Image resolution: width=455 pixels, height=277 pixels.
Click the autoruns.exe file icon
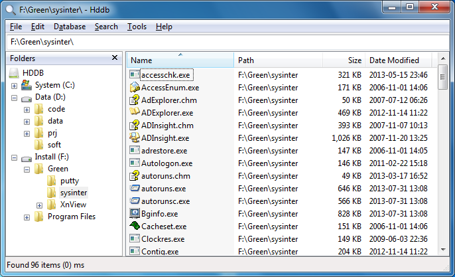pos(135,188)
